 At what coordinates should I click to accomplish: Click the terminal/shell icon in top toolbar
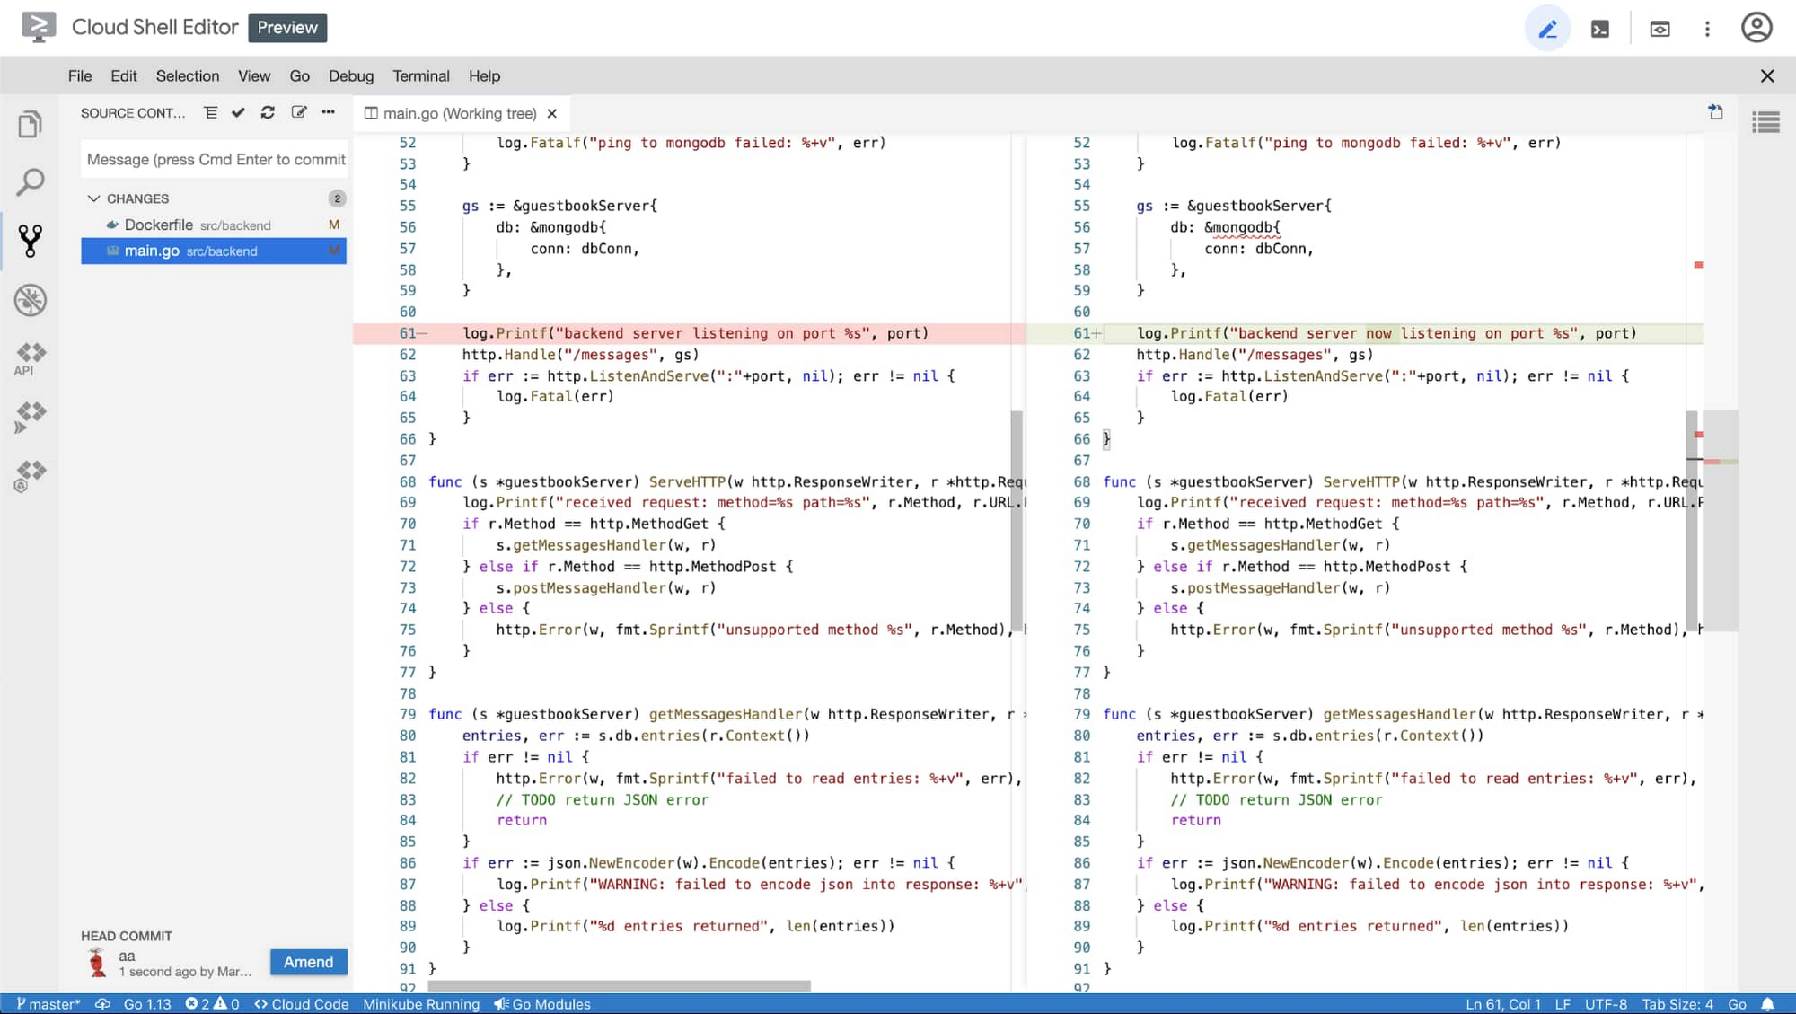coord(1600,29)
